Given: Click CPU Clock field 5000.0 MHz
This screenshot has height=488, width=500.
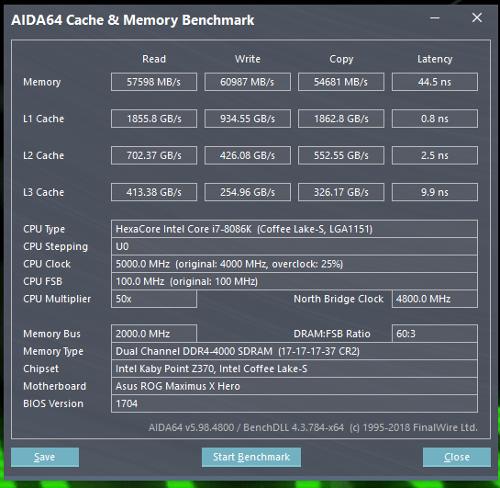Looking at the screenshot, I should tap(294, 264).
